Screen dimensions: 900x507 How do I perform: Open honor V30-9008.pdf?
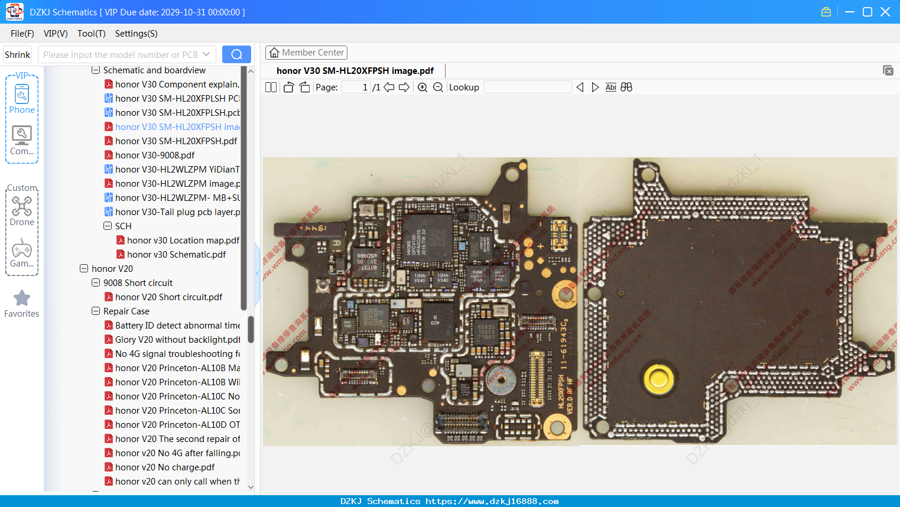coord(150,155)
